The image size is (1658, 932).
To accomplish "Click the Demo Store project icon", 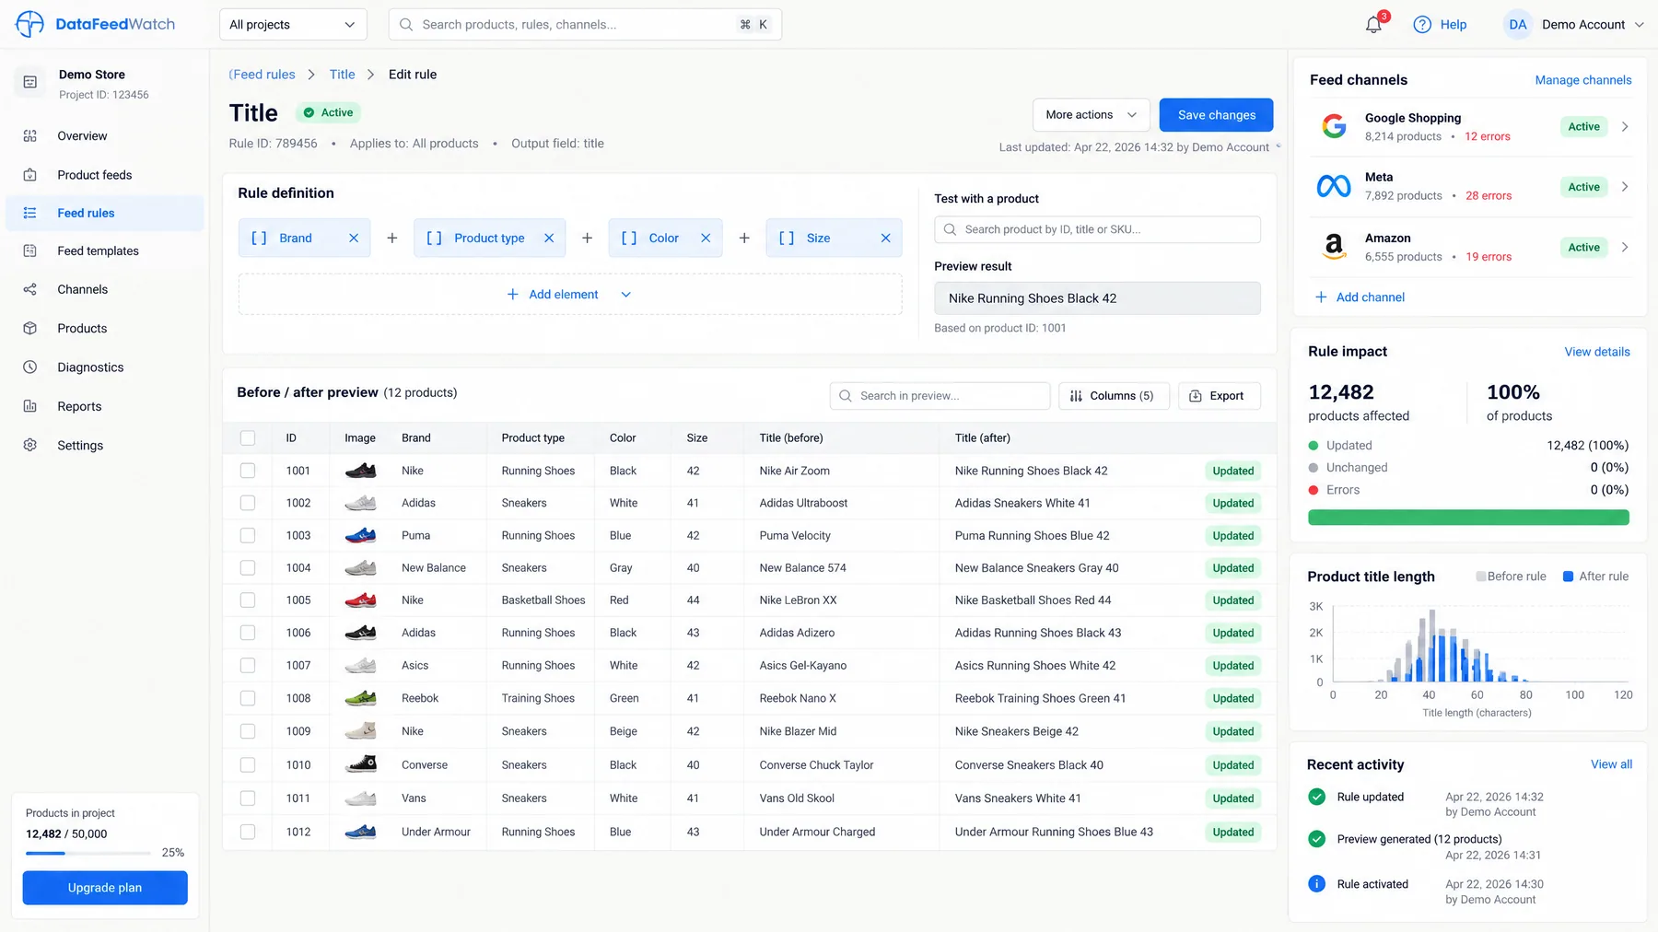I will (x=29, y=83).
